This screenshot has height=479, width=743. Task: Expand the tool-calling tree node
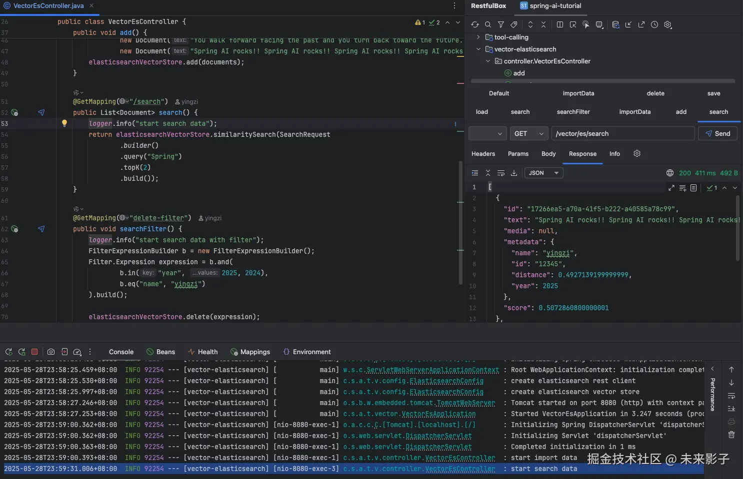(x=478, y=37)
